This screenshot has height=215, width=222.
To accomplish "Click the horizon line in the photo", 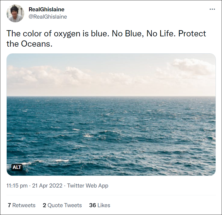I will [111, 96].
